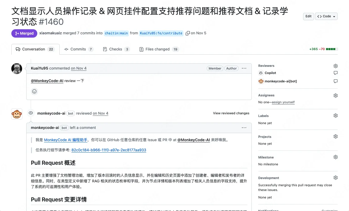Click monkeycode-ai name in reviewed line
This screenshot has width=349, height=211.
click(x=51, y=113)
